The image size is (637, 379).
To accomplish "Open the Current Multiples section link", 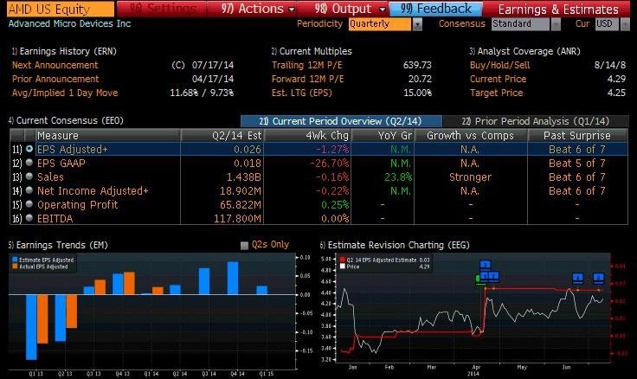I will pos(312,51).
